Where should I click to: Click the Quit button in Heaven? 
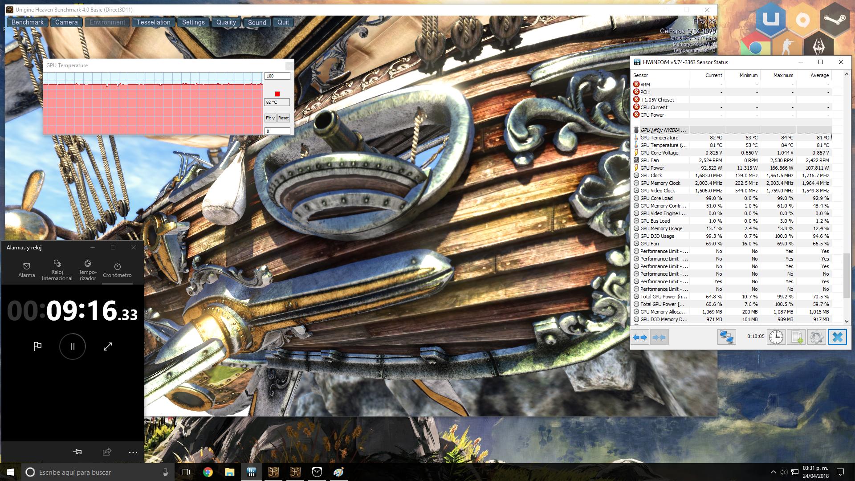tap(283, 22)
